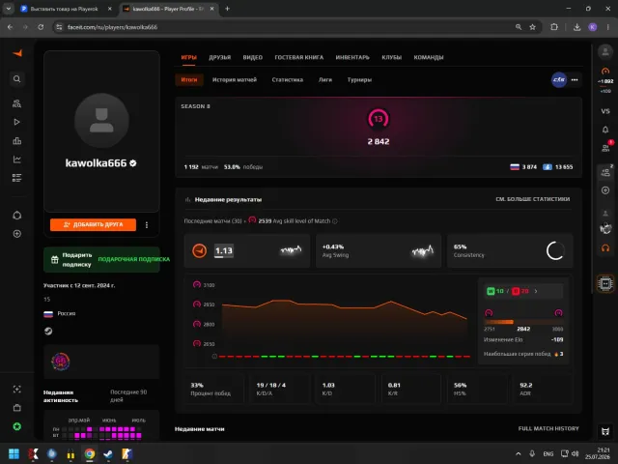Switch to the Playerok browser tab
Image resolution: width=618 pixels, height=464 pixels.
click(x=66, y=9)
